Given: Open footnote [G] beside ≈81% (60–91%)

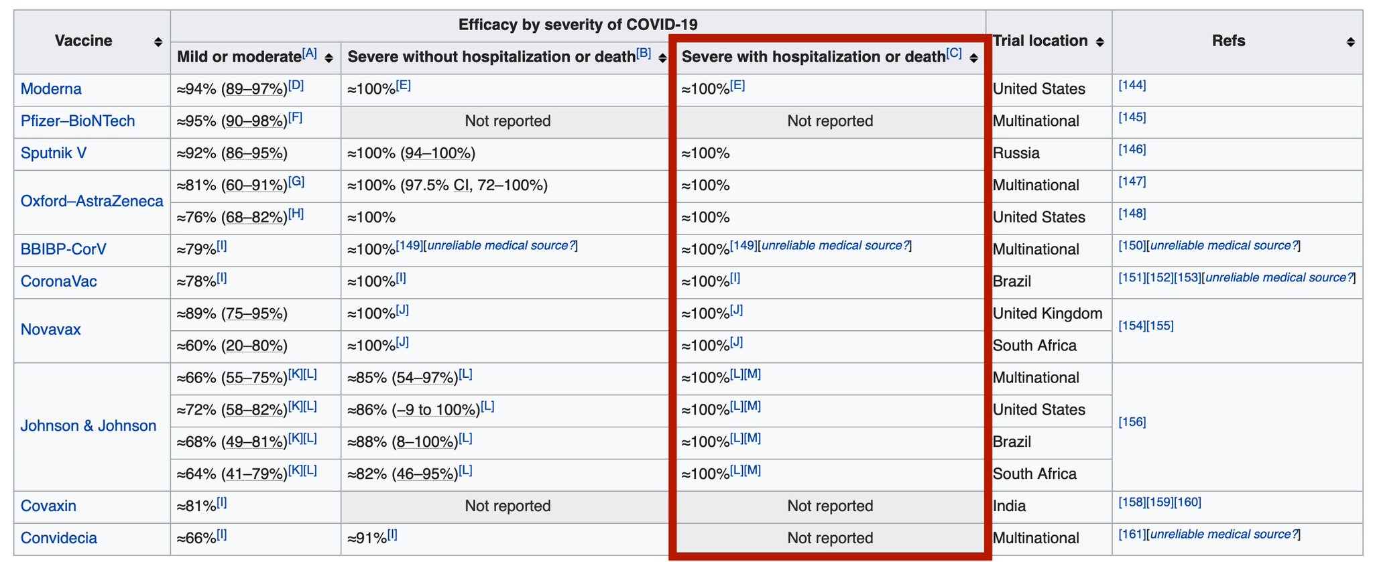Looking at the screenshot, I should tap(296, 182).
